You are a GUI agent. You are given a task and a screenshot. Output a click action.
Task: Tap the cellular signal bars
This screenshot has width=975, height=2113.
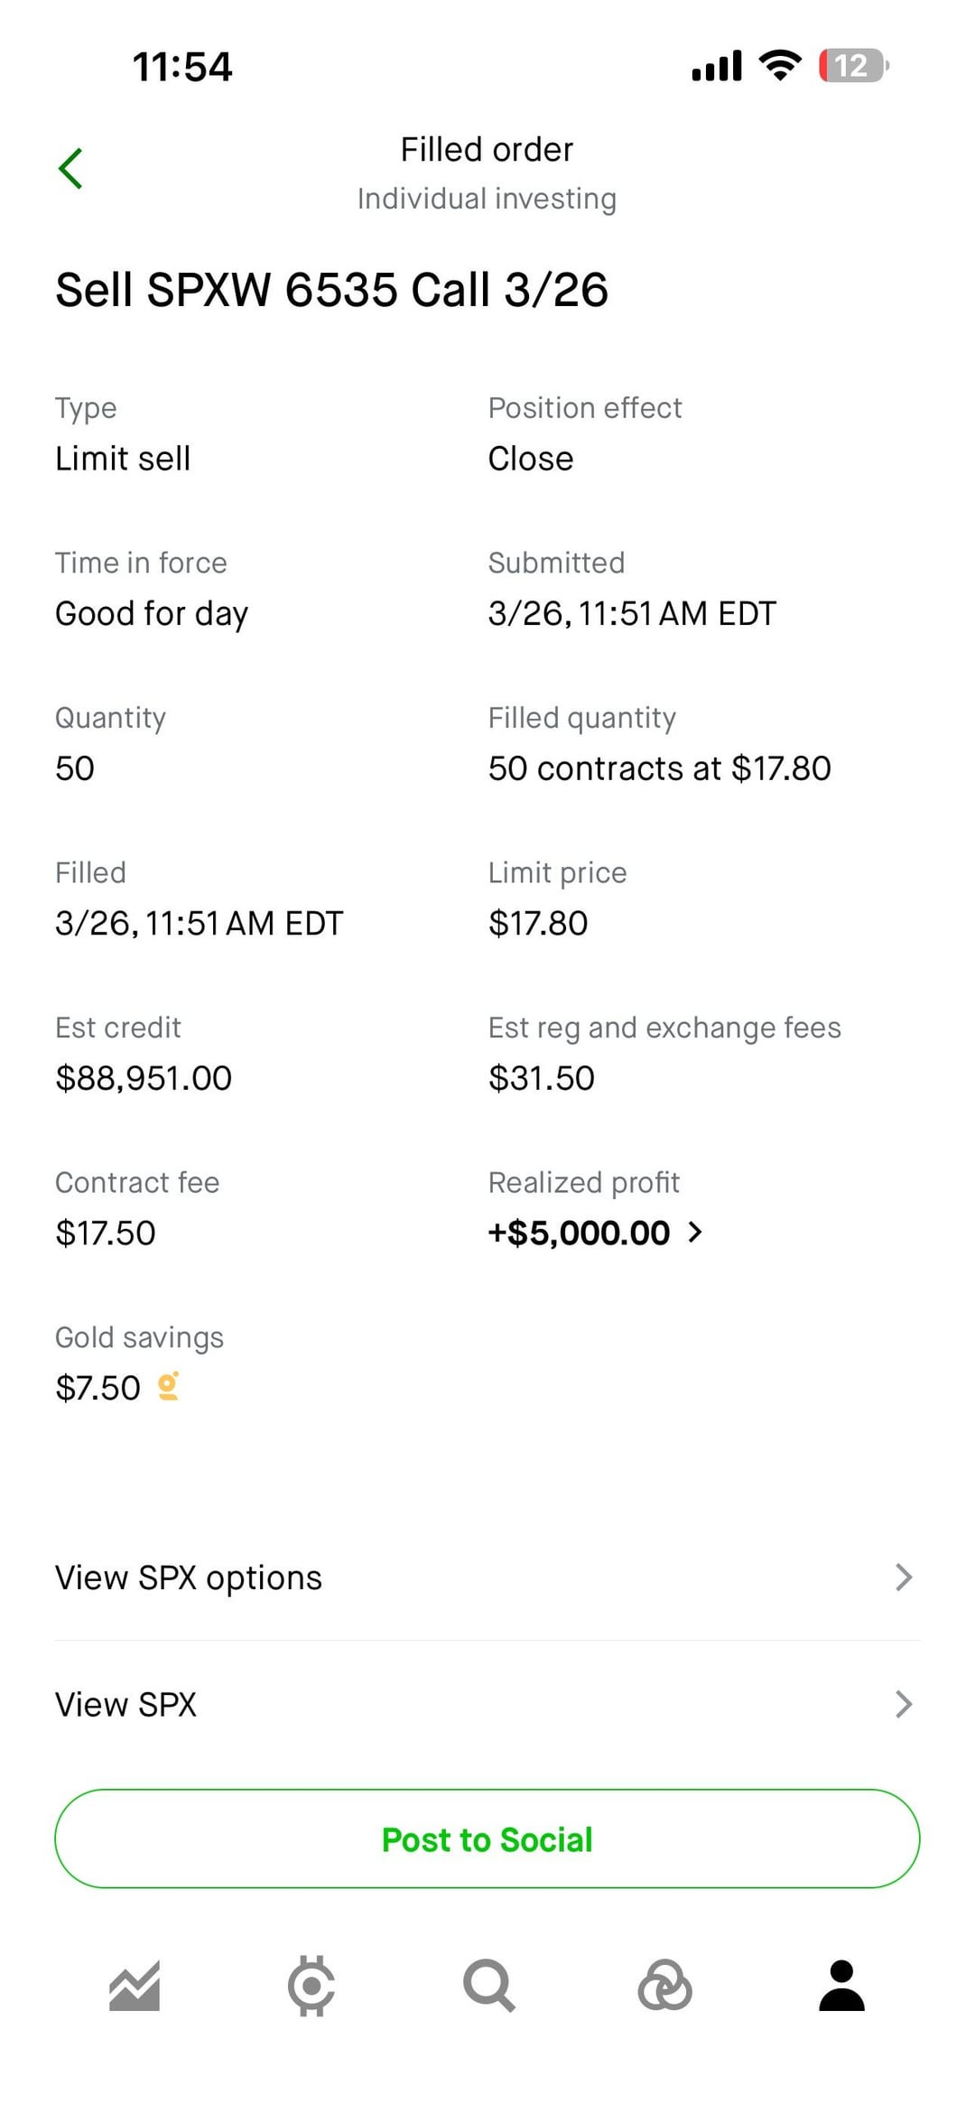(717, 66)
